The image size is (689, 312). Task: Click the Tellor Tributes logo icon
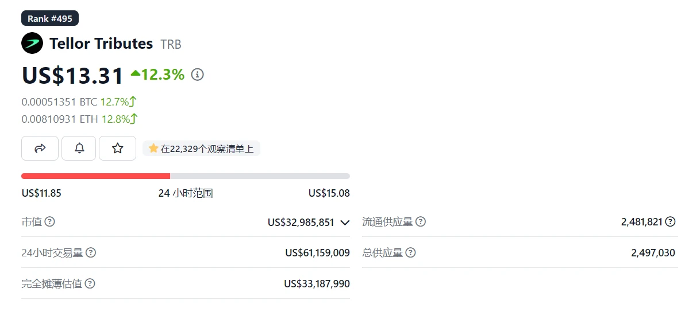(32, 43)
